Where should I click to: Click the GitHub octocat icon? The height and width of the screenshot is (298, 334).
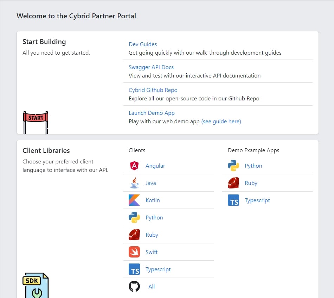pos(134,287)
